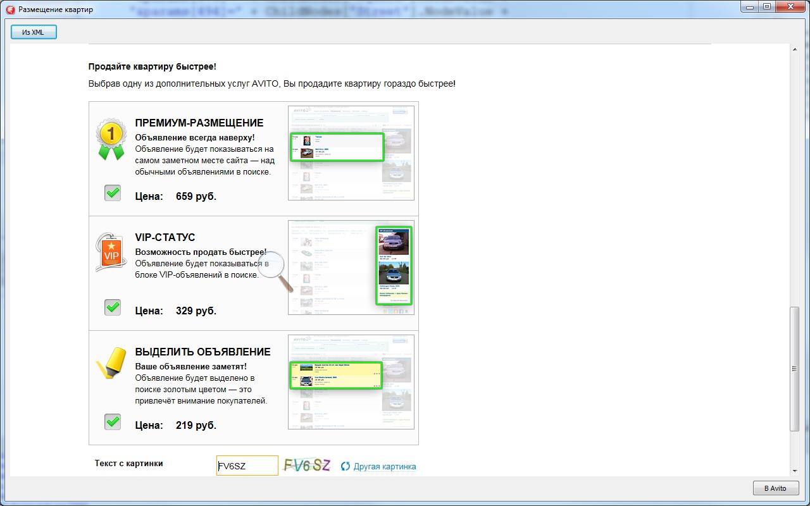This screenshot has height=506, width=810.
Task: Click the app icon in title bar
Action: (x=10, y=9)
